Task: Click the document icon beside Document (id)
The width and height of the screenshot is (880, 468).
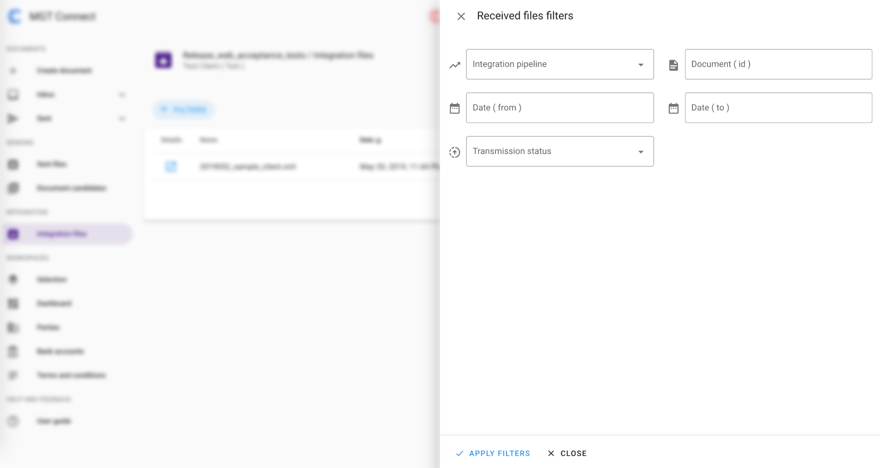Action: pos(673,65)
